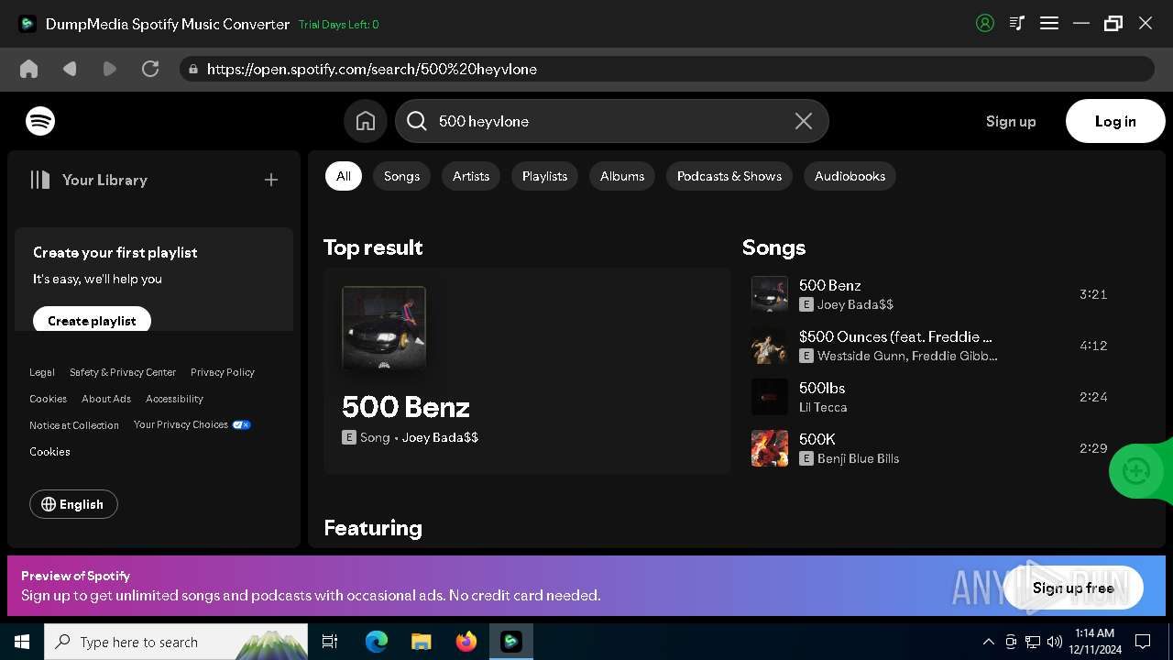
Task: Go to the converter home page
Action: click(28, 69)
